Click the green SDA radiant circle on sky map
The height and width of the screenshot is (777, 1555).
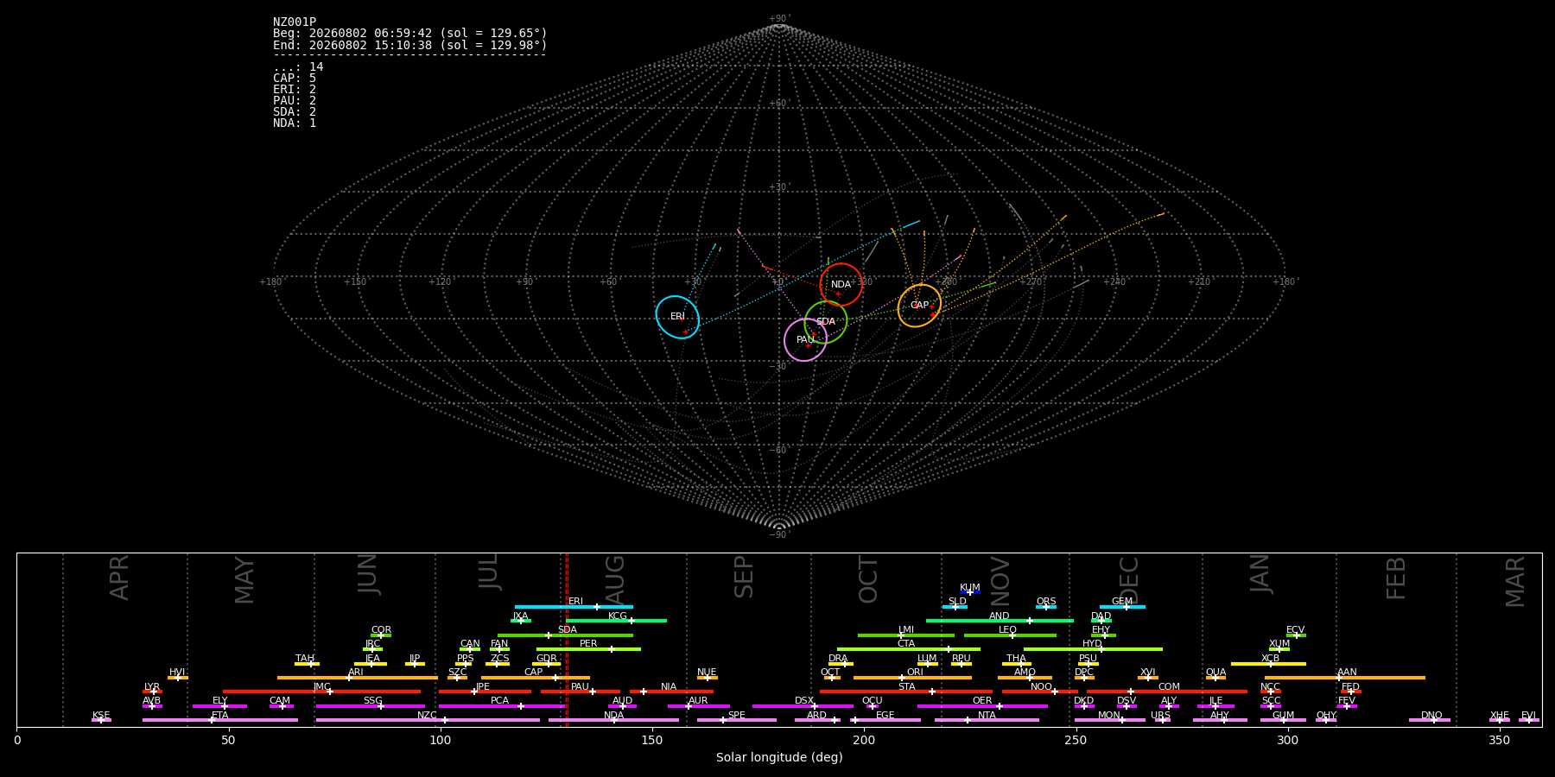[x=826, y=322]
